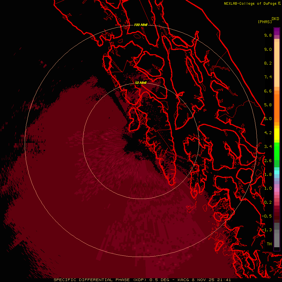Screen dimensions: 282x282
Task: Click the 3.4 scale value
Action: point(268,147)
